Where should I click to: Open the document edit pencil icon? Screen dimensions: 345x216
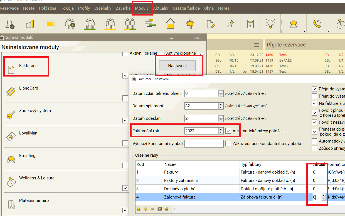211,24
